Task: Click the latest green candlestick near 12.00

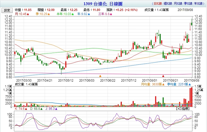Action: tap(192, 24)
